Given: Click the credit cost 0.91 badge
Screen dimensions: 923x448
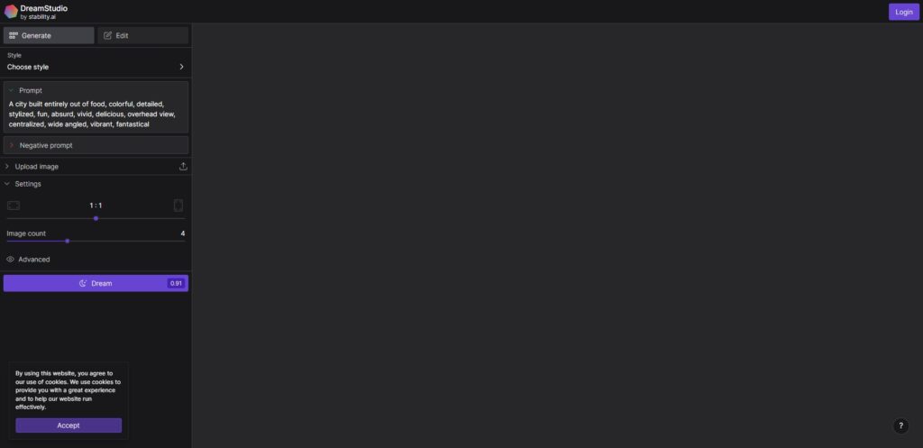Looking at the screenshot, I should [176, 283].
